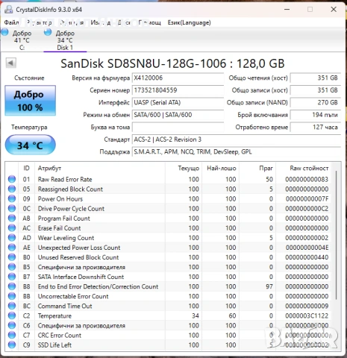Click the Unused Reserved Block Count status icon
This screenshot has height=358, width=347.
(x=12, y=257)
